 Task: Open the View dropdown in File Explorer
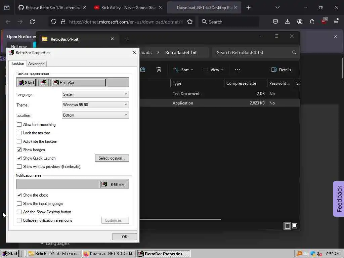[213, 70]
